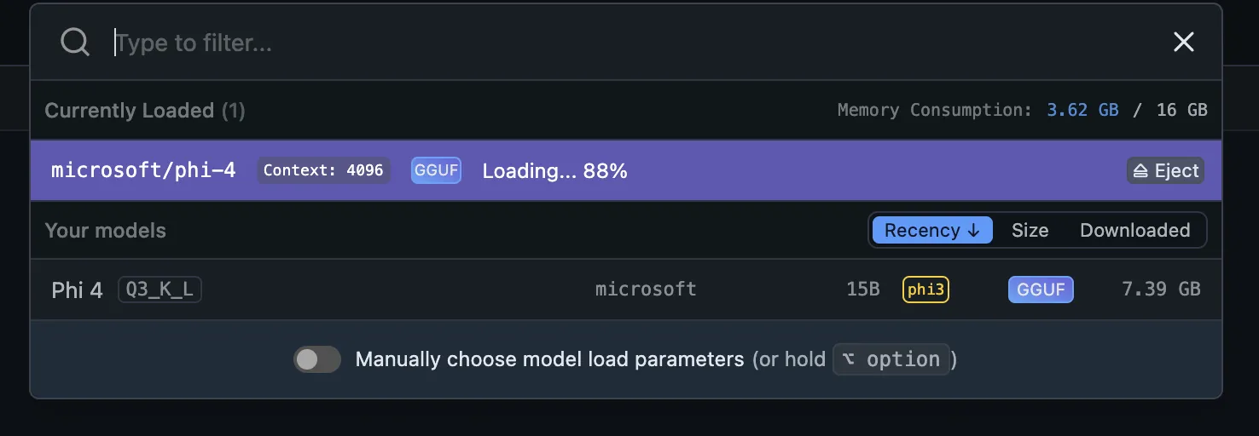Image resolution: width=1259 pixels, height=436 pixels.
Task: Eject the loading microsoft/phi-4 model
Action: click(x=1165, y=171)
